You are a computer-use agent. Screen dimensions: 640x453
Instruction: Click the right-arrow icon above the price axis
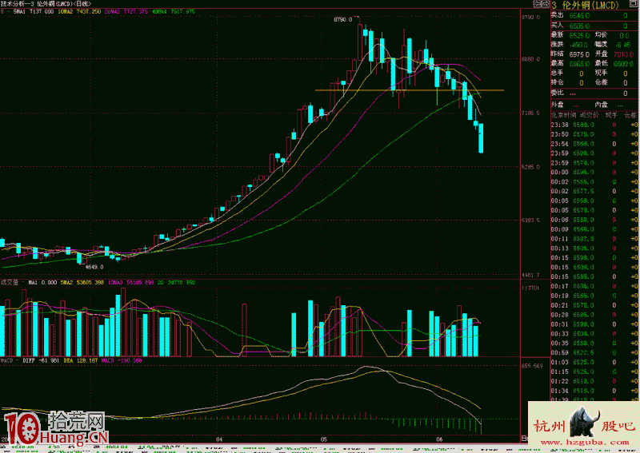(546, 4)
